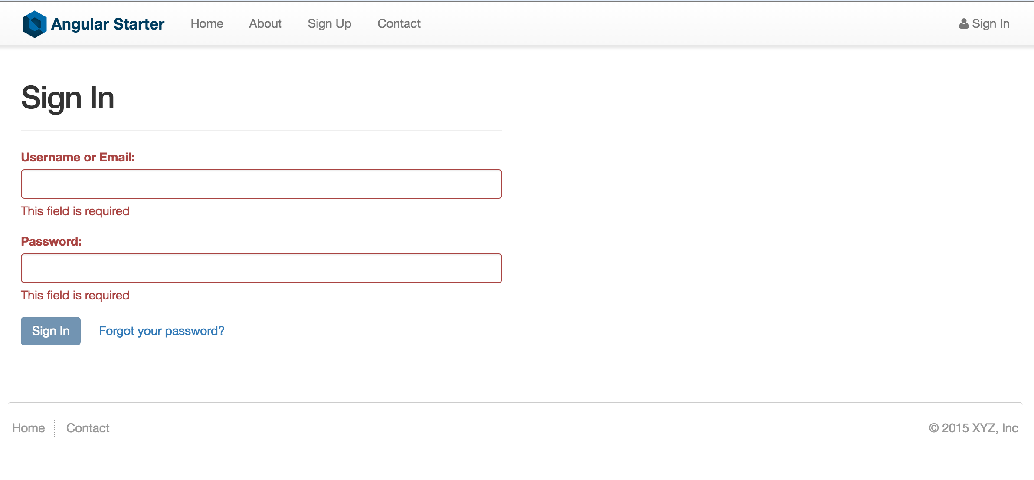
Task: Click the Angular Starter hexagon logo icon
Action: tap(34, 24)
